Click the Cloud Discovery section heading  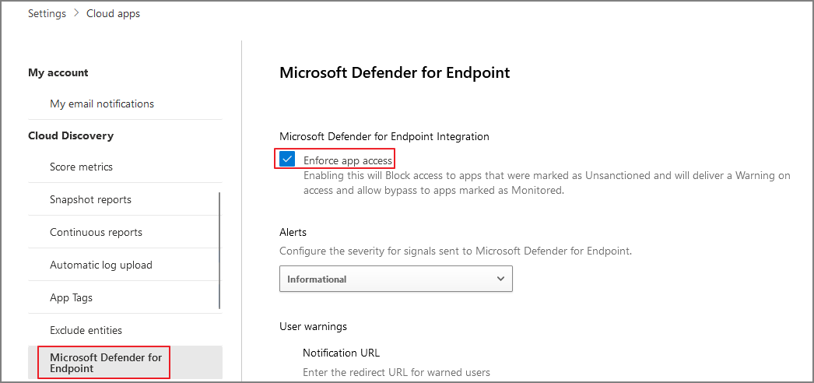71,136
